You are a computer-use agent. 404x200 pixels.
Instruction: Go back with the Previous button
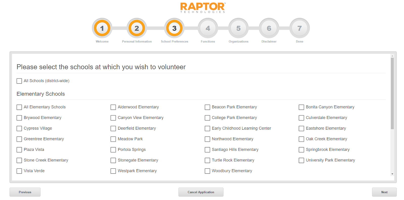25,192
